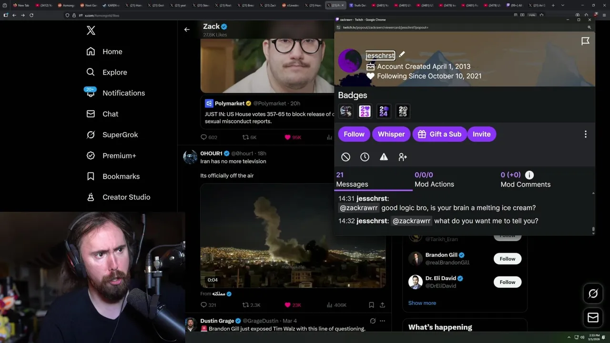Click the 2025 badge
Screen dimensions: 610x343
click(403, 111)
